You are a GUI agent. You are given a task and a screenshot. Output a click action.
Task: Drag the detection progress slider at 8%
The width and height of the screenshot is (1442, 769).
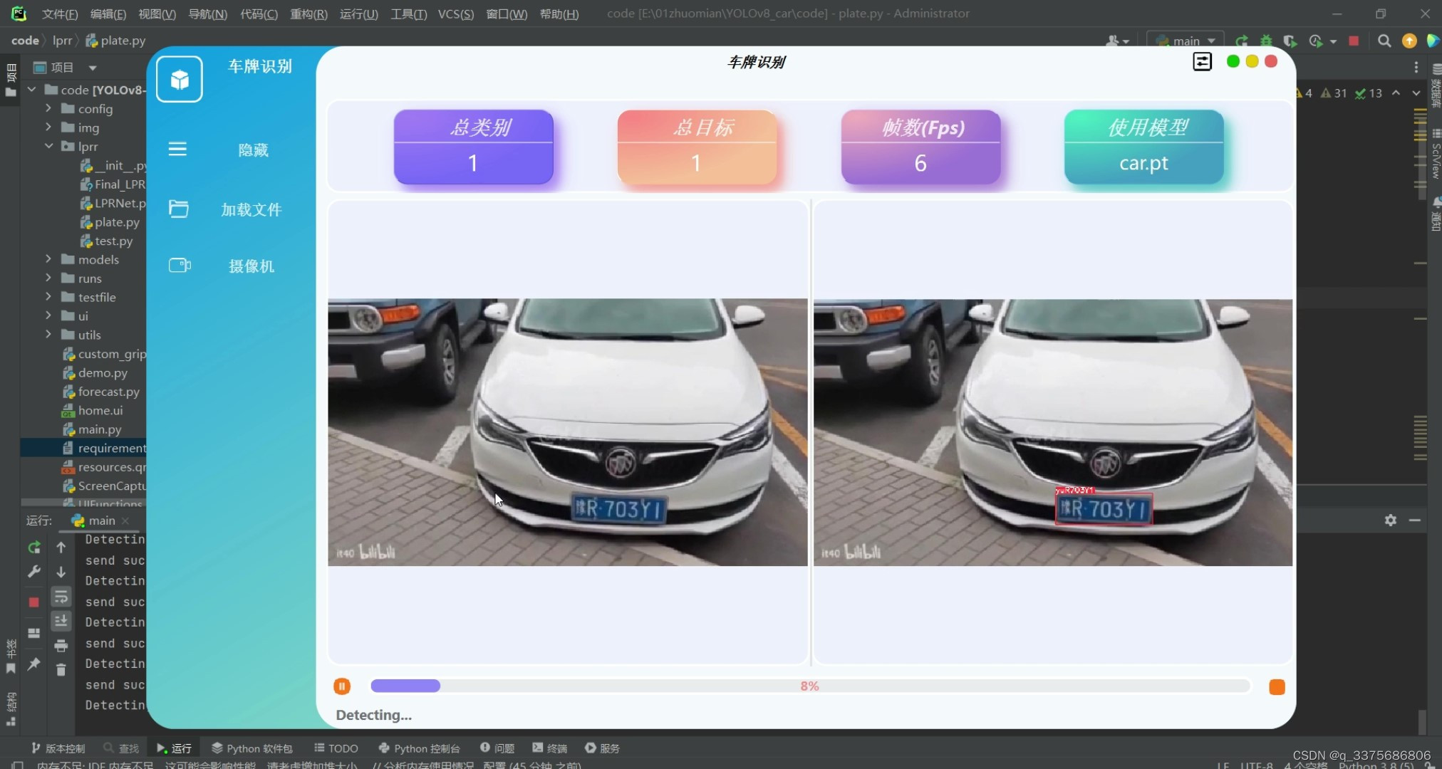439,686
